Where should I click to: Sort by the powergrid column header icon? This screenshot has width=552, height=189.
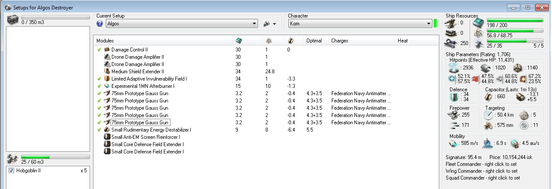coord(268,41)
